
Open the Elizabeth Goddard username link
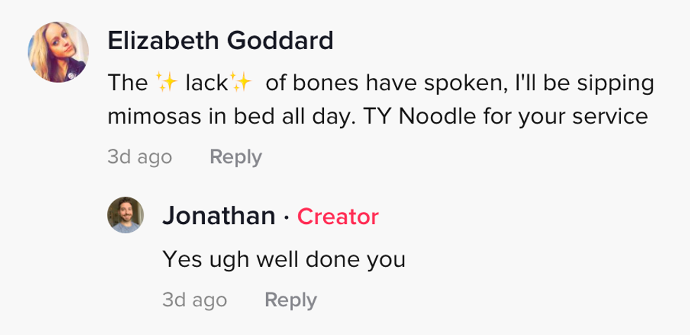coord(220,41)
